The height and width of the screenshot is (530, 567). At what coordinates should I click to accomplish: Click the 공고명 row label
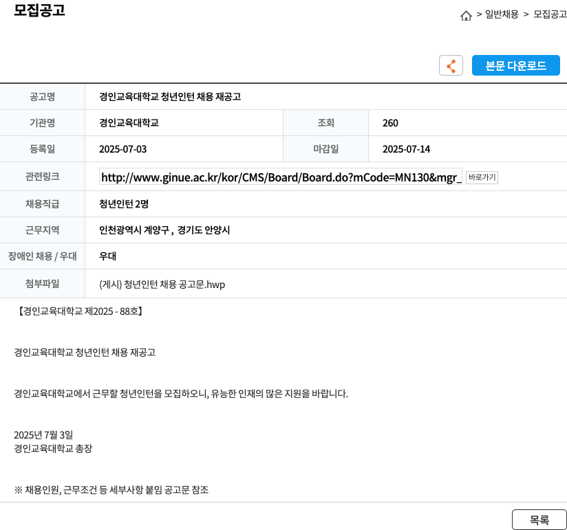(x=42, y=97)
